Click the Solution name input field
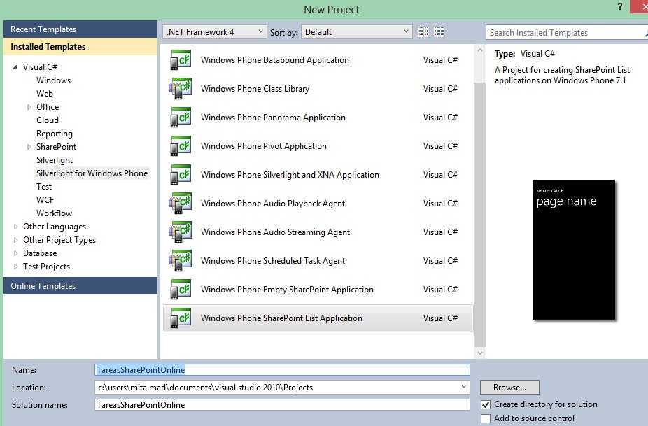648x426 pixels. (282, 405)
